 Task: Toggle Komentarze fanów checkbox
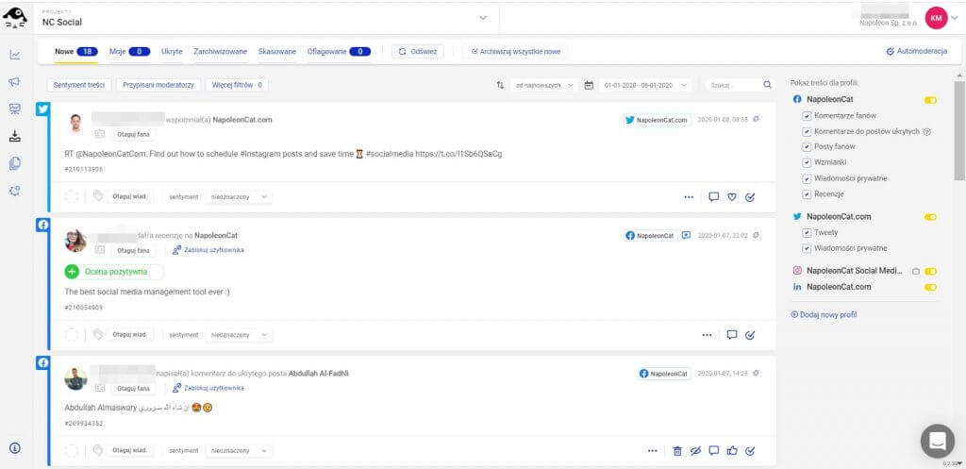[x=807, y=116]
